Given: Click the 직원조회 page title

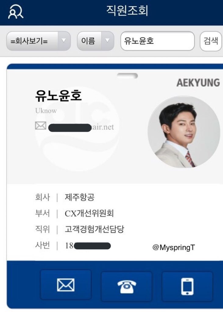Looking at the screenshot, I should 127,11.
